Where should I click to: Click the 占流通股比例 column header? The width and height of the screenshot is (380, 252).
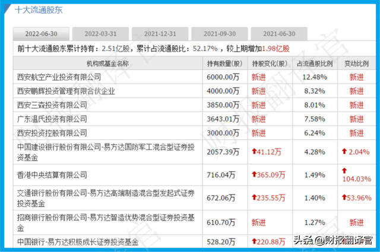(315, 63)
